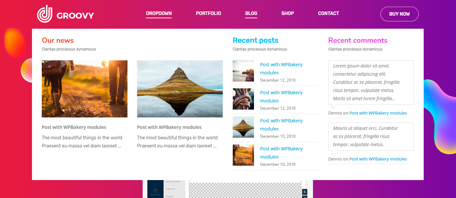Select Custom CSS in the settings list

tap(171, 189)
